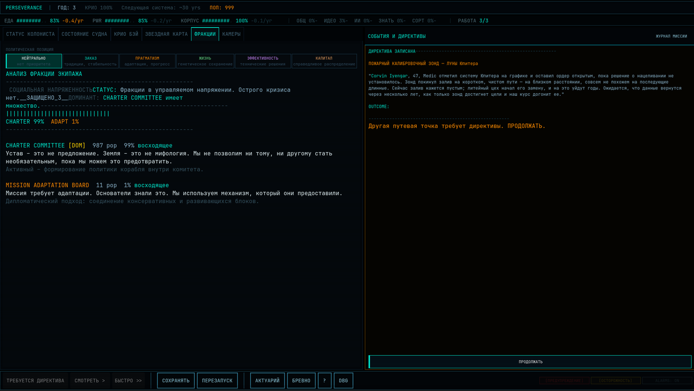Click the СОБЫТИЯ И ДИРЕКТИВЫ panel header

point(397,36)
